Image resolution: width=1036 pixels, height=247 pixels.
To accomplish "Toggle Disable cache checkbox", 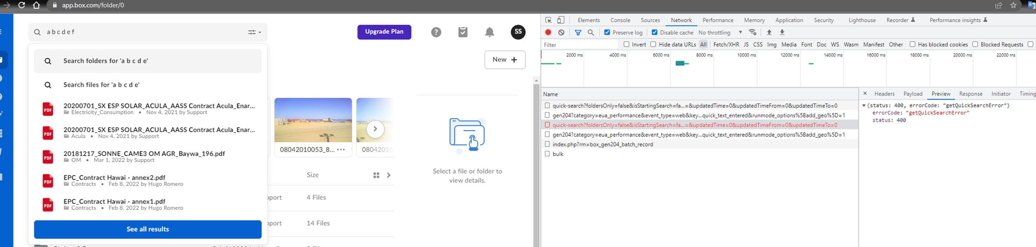I will (654, 32).
